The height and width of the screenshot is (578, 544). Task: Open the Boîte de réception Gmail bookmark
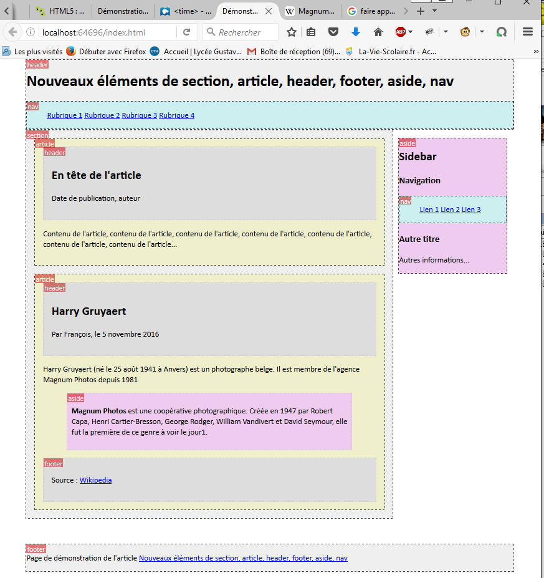pos(293,52)
